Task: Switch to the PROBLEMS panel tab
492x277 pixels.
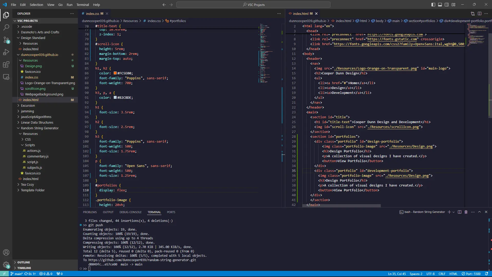Action: click(90, 212)
